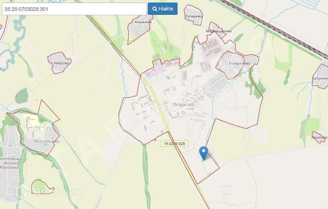Select the Кишкино village label
328x209 pixels.
143,22
